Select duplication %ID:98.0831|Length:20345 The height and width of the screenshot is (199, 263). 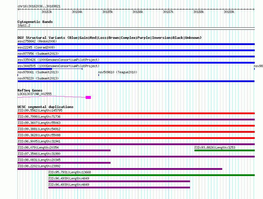coord(39,160)
